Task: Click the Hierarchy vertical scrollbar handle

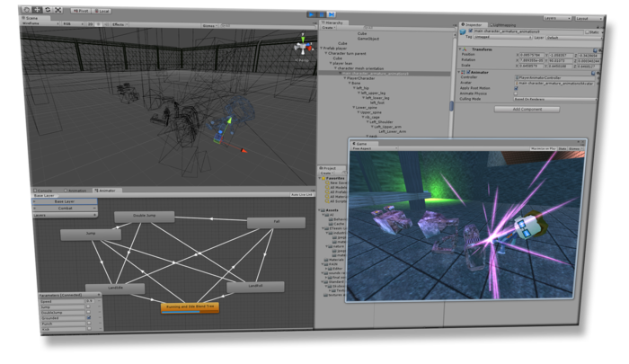Action: 451,106
